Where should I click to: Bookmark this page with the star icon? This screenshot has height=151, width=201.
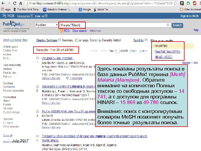(x=175, y=3)
